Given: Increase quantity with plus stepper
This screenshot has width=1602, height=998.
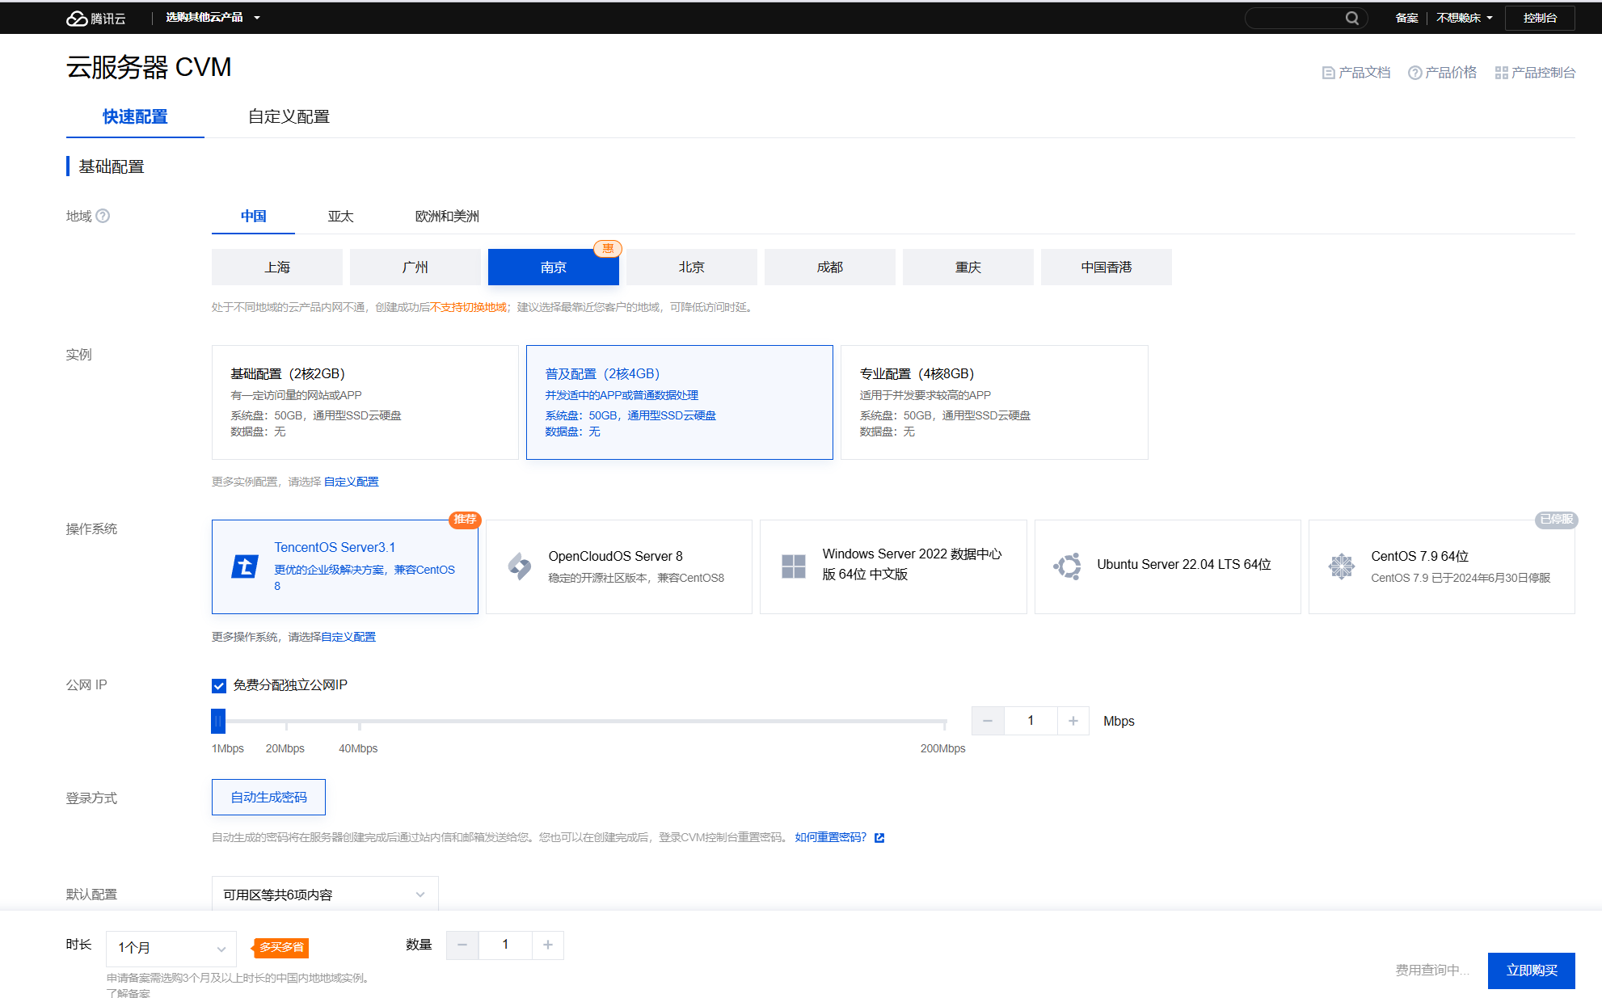Looking at the screenshot, I should (548, 945).
